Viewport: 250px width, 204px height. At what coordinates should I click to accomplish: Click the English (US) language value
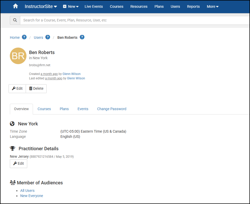click(70, 137)
